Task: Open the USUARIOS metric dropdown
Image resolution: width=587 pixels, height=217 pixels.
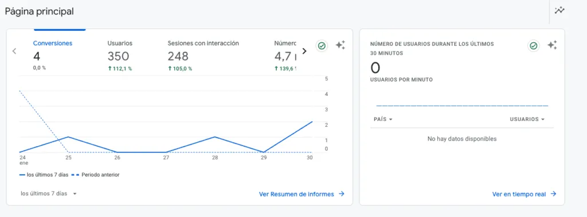Action: tap(527, 119)
